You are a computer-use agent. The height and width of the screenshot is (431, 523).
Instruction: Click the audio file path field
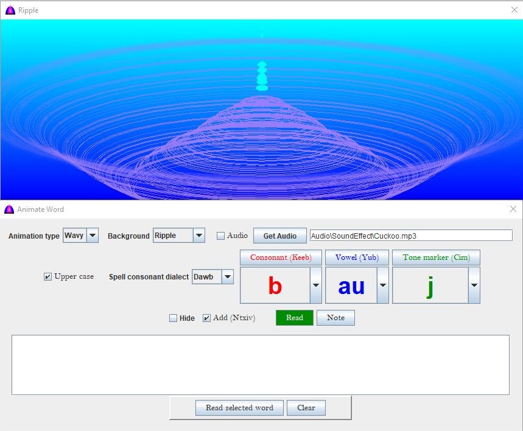pyautogui.click(x=410, y=236)
